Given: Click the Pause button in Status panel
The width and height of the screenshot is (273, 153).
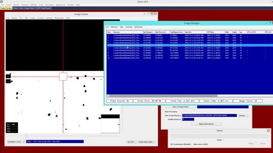Looking at the screenshot, I should (x=251, y=144).
